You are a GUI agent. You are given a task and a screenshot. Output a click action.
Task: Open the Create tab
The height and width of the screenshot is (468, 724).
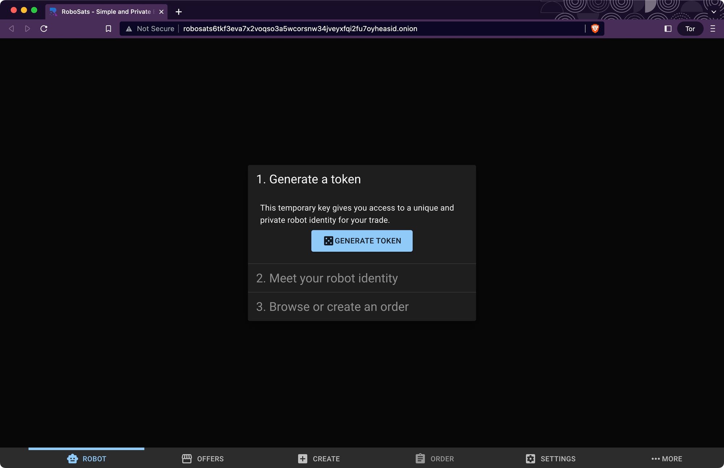pyautogui.click(x=319, y=459)
